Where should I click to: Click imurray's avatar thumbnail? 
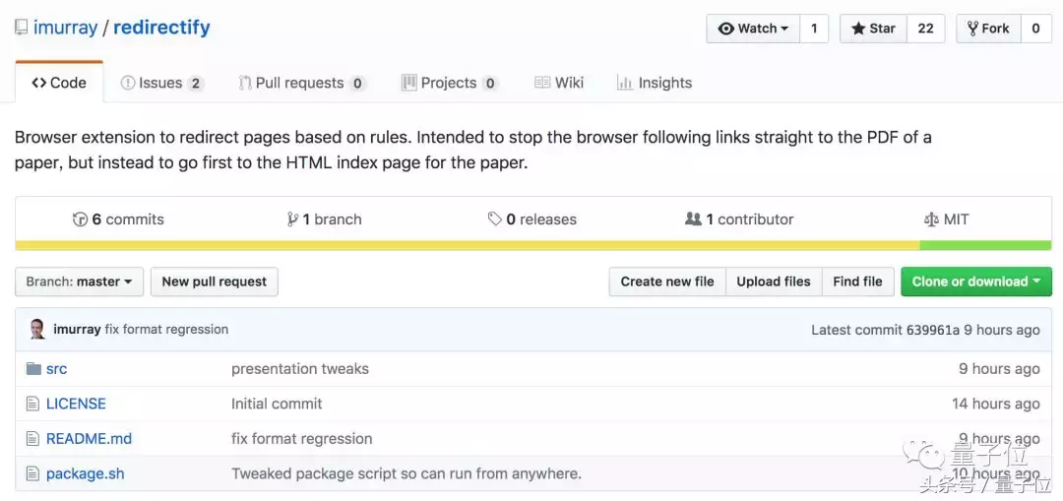point(37,330)
